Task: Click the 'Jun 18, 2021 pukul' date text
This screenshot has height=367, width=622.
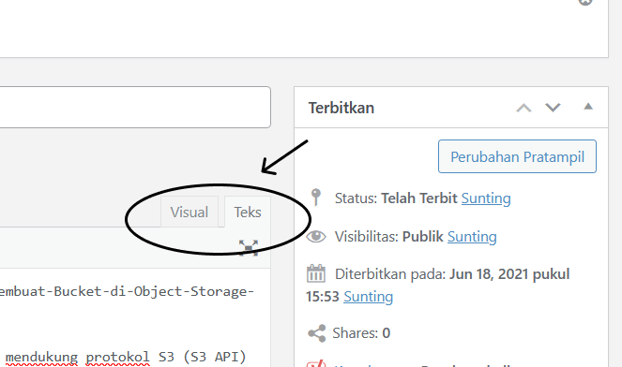Action: click(x=509, y=274)
